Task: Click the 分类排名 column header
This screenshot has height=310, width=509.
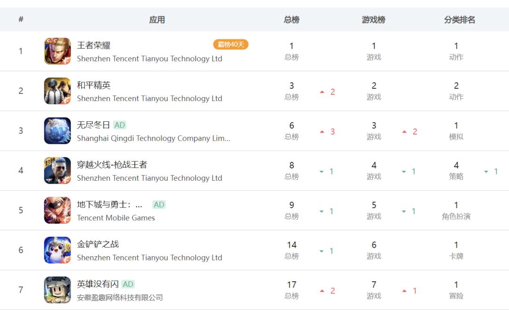Action: point(460,20)
